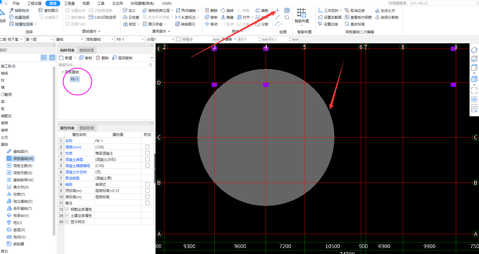Open the 第-1层 floor dropdown
Image resolution: width=479 pixels, height=254 pixels.
pyautogui.click(x=39, y=39)
